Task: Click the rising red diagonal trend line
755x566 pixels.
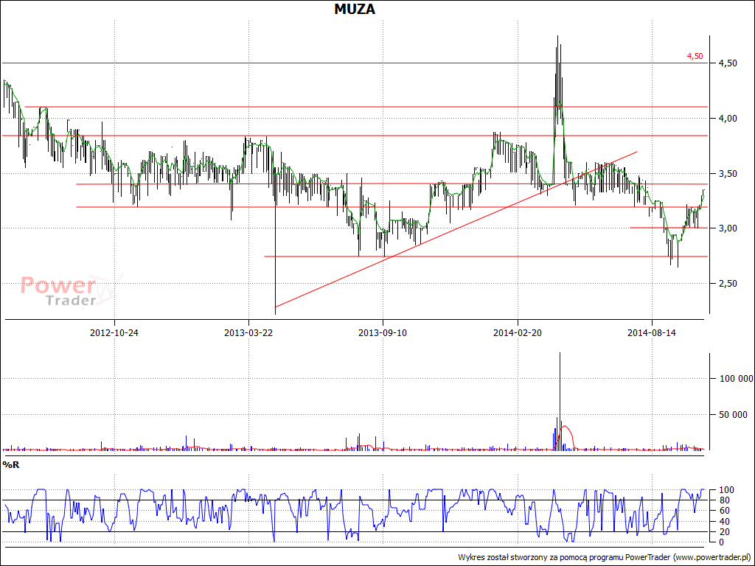Action: pyautogui.click(x=456, y=229)
